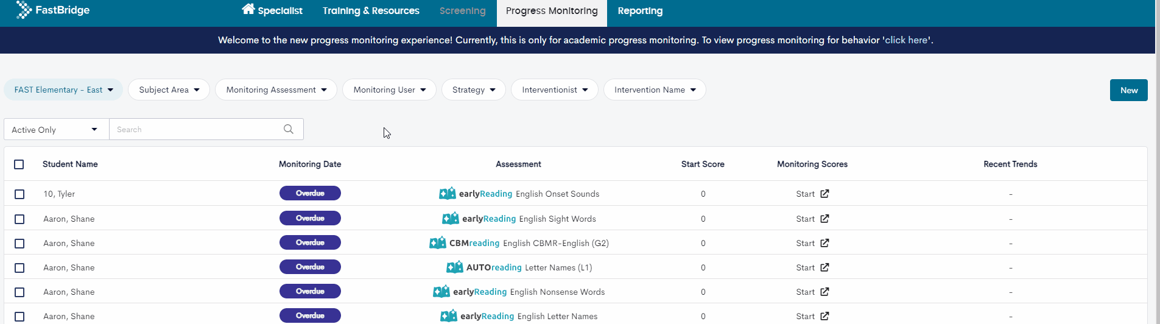Click English Nonsense Words assessment text
1160x324 pixels.
[557, 292]
